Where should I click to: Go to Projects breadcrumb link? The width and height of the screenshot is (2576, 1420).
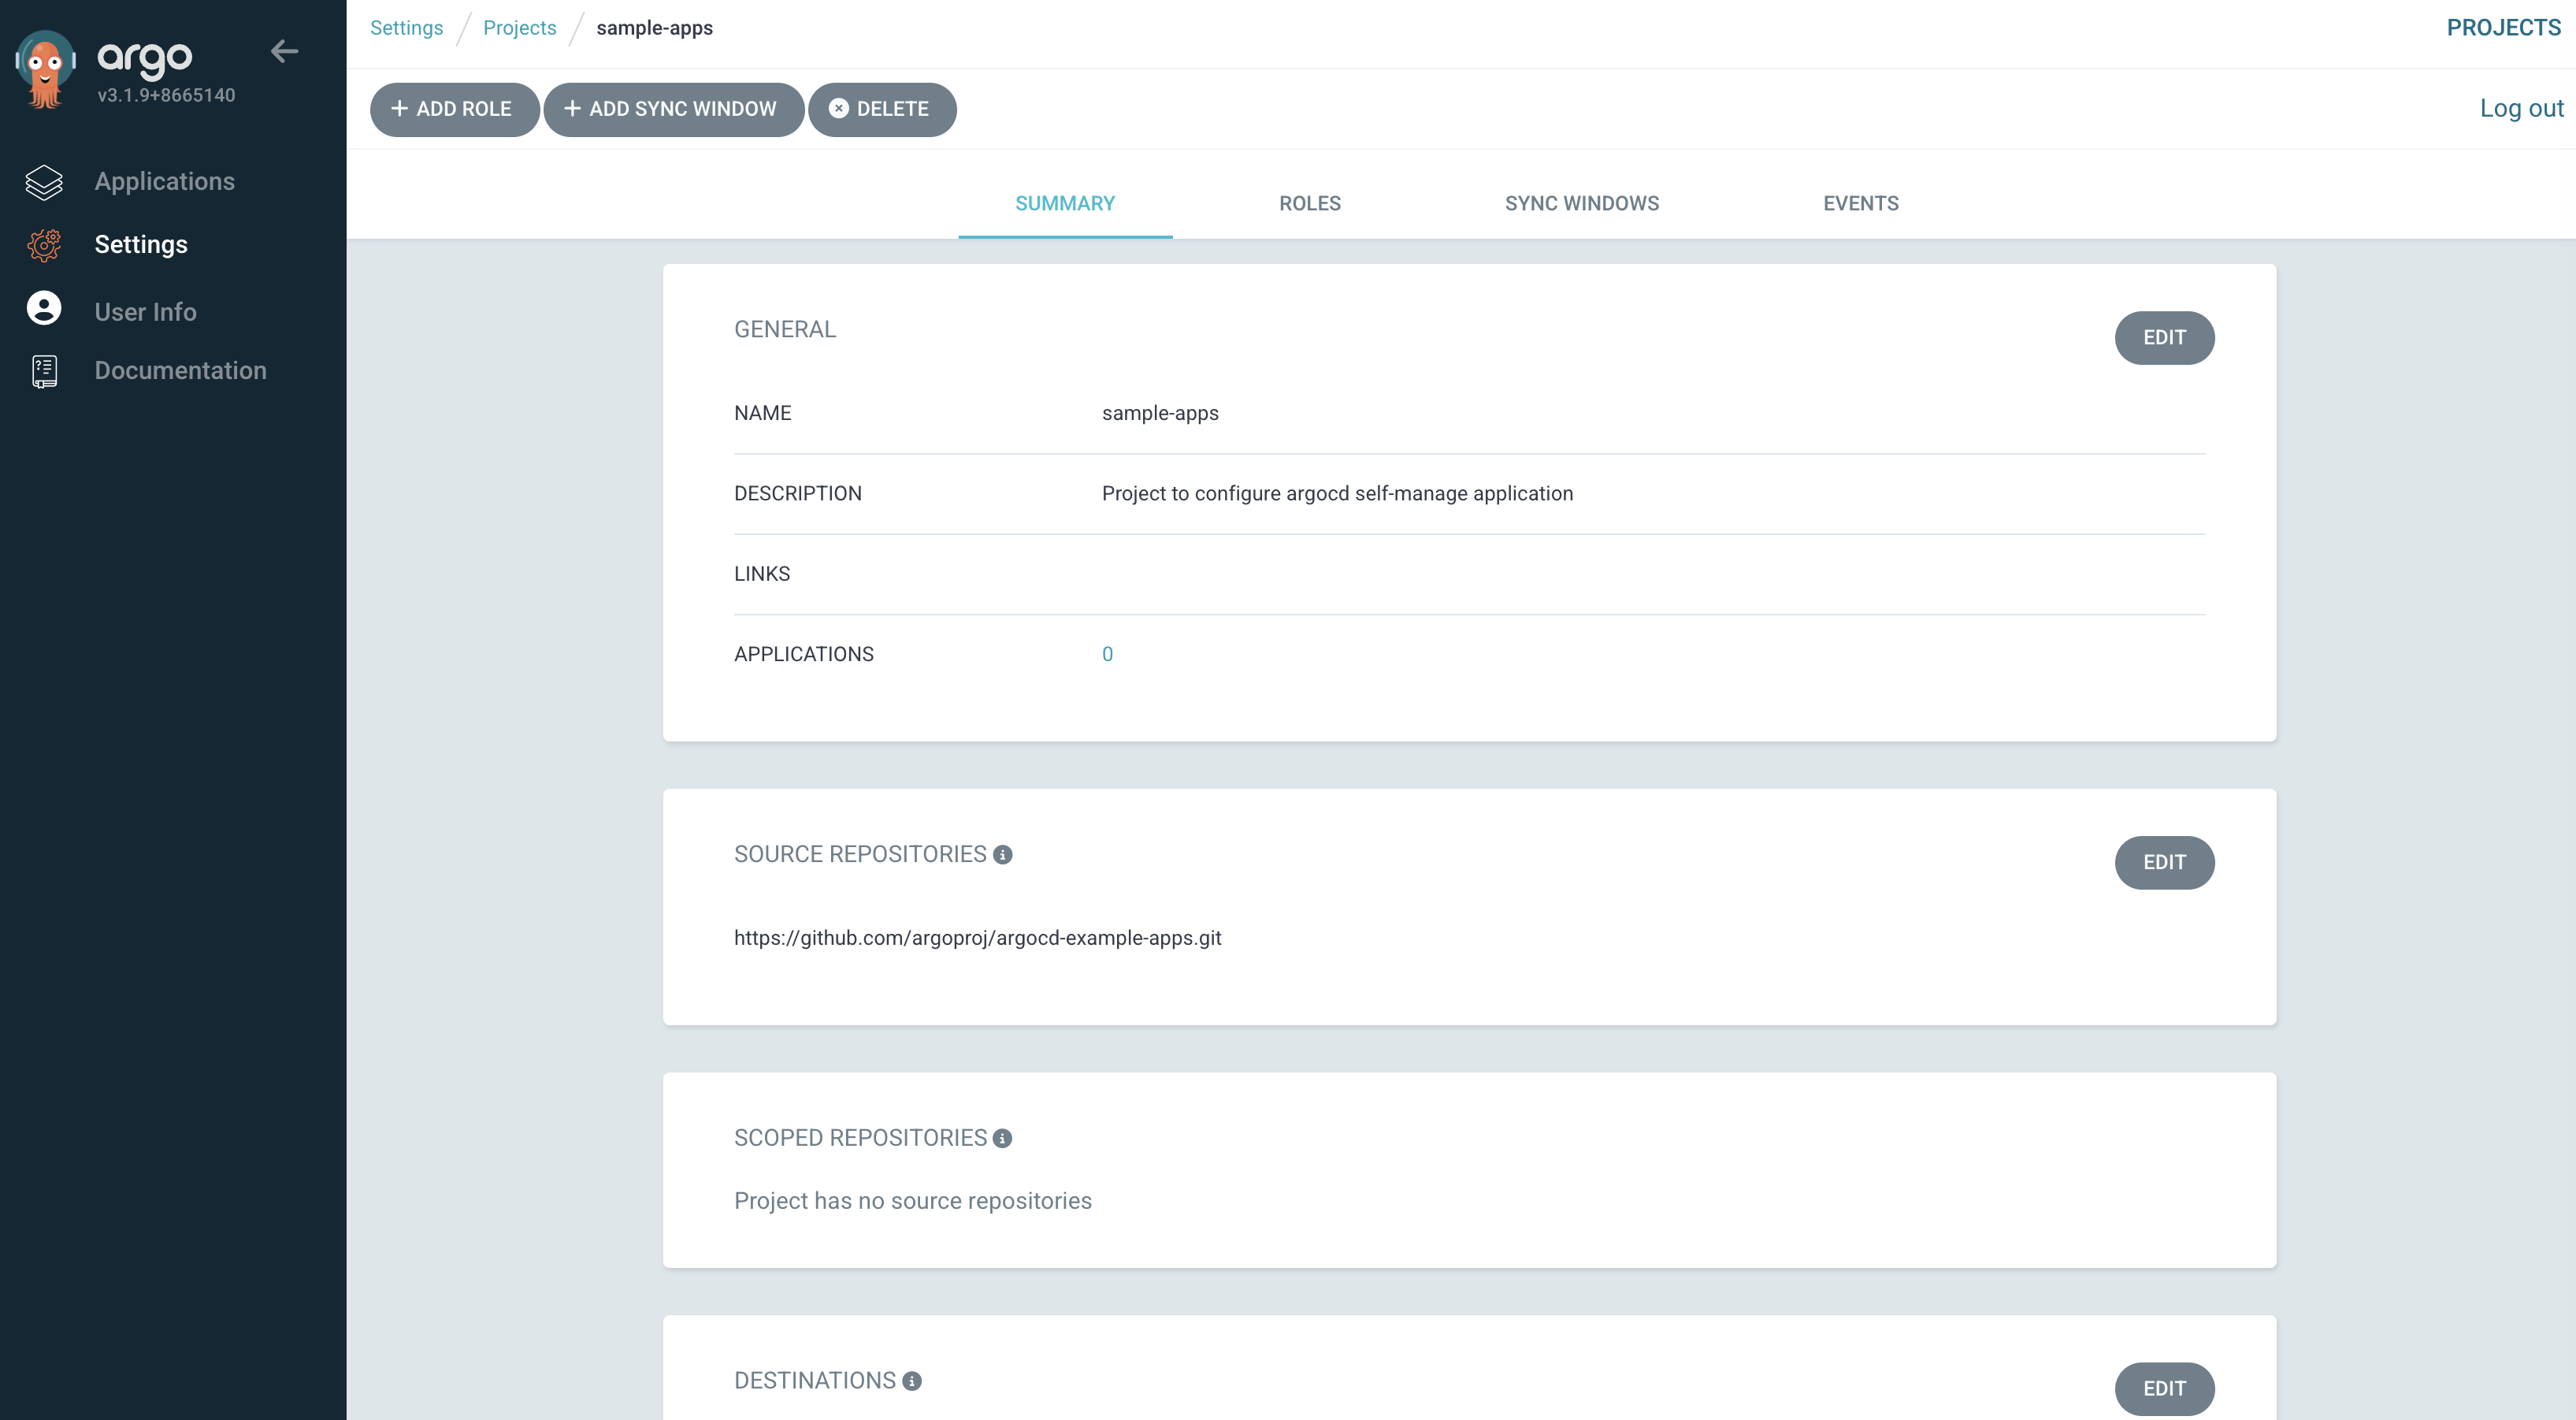click(519, 28)
